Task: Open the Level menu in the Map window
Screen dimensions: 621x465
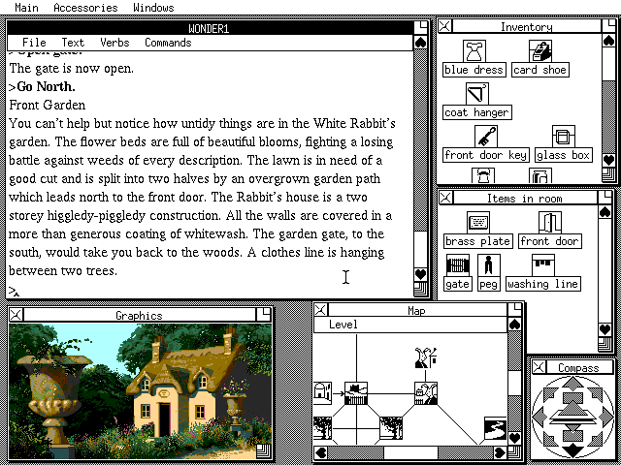Action: pyautogui.click(x=343, y=325)
